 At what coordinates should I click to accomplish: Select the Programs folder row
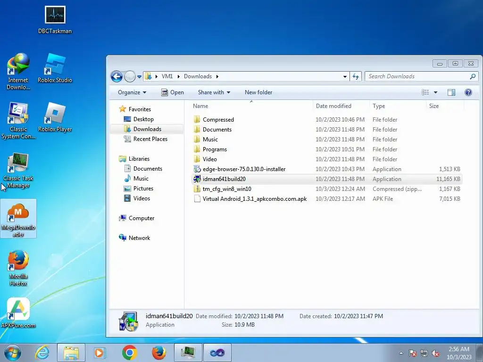[326, 149]
